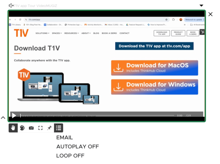220x164 pixels.
Task: Open the Collaboration bookmark
Action: coord(53,25)
